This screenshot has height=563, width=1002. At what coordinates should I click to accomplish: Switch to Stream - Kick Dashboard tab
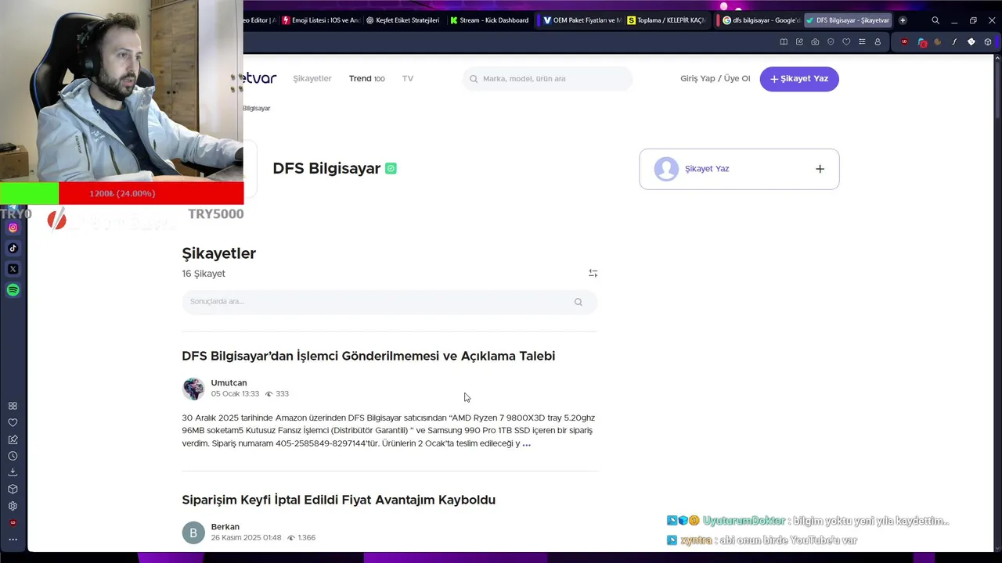[489, 20]
